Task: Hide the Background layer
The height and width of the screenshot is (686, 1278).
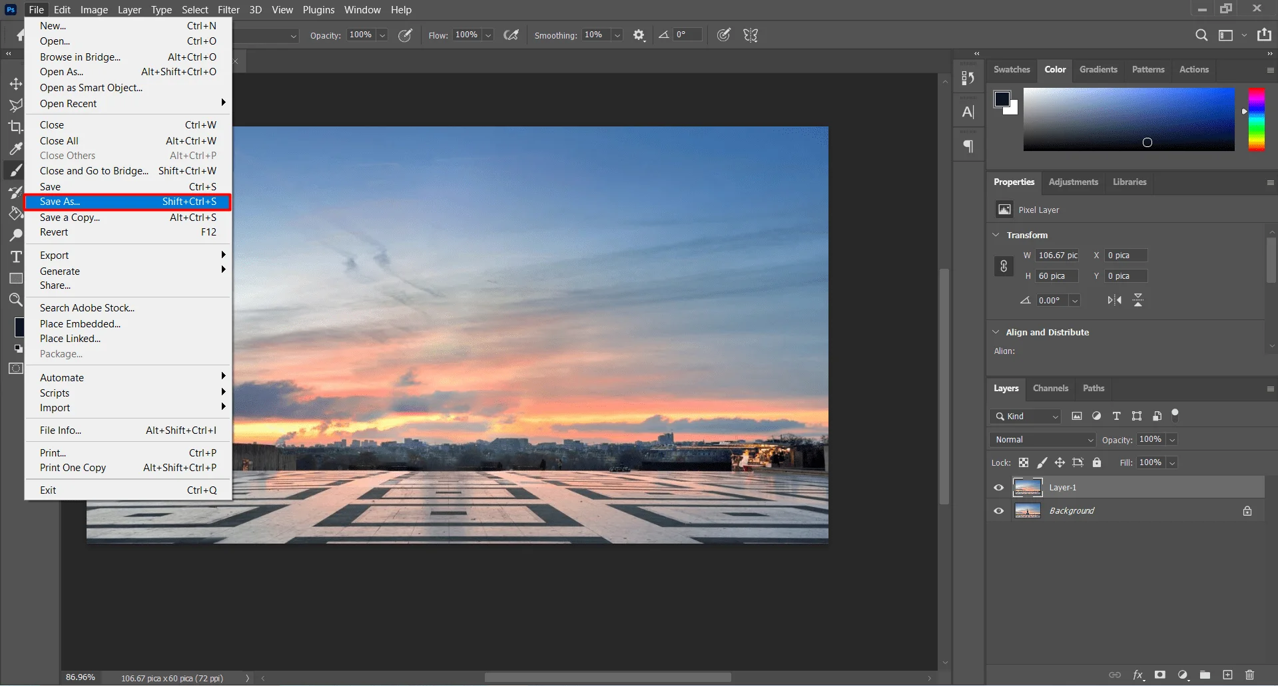Action: coord(998,511)
